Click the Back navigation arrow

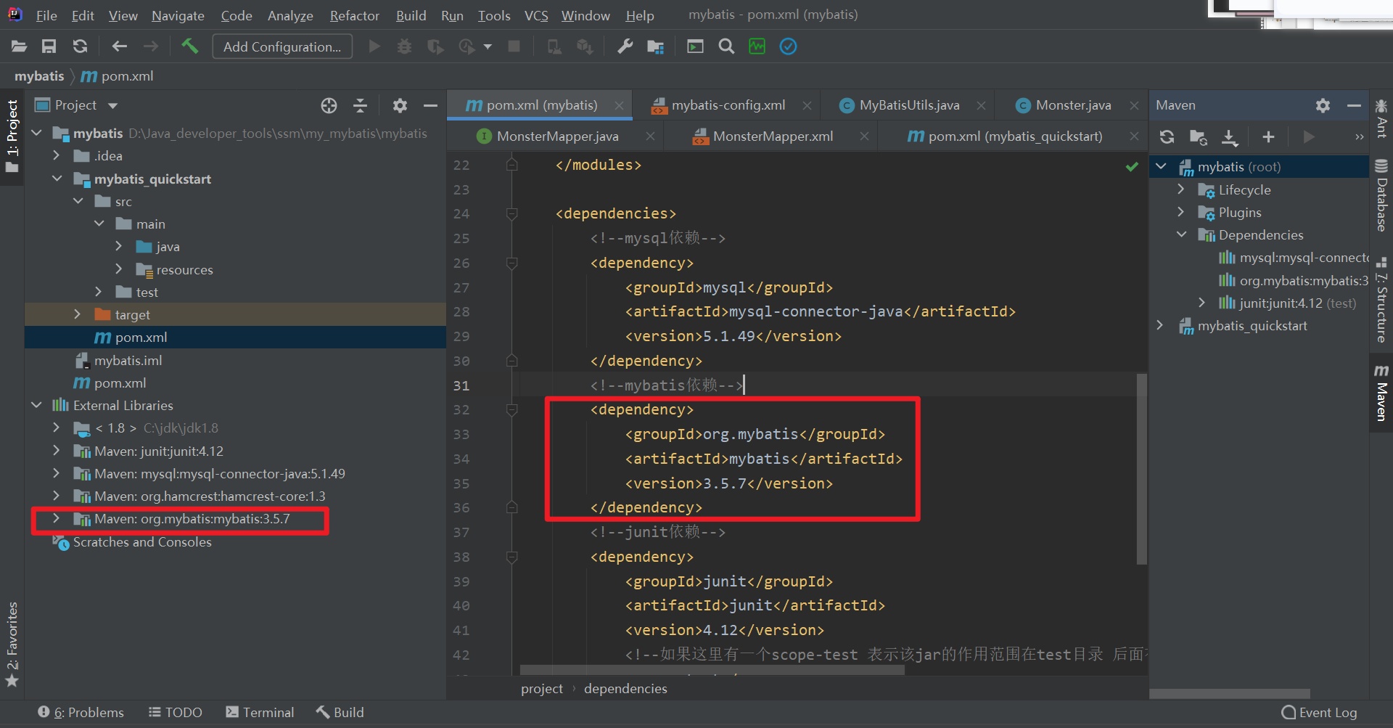(120, 46)
